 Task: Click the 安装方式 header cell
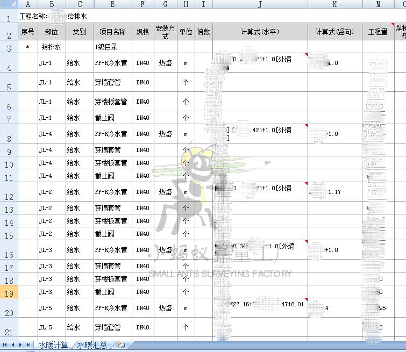pos(165,32)
